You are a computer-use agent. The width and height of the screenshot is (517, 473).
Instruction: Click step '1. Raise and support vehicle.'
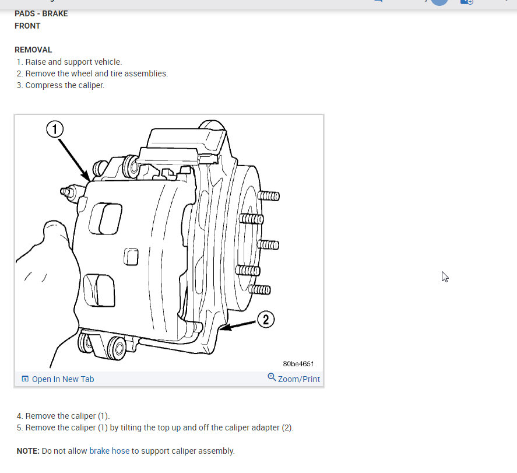69,62
